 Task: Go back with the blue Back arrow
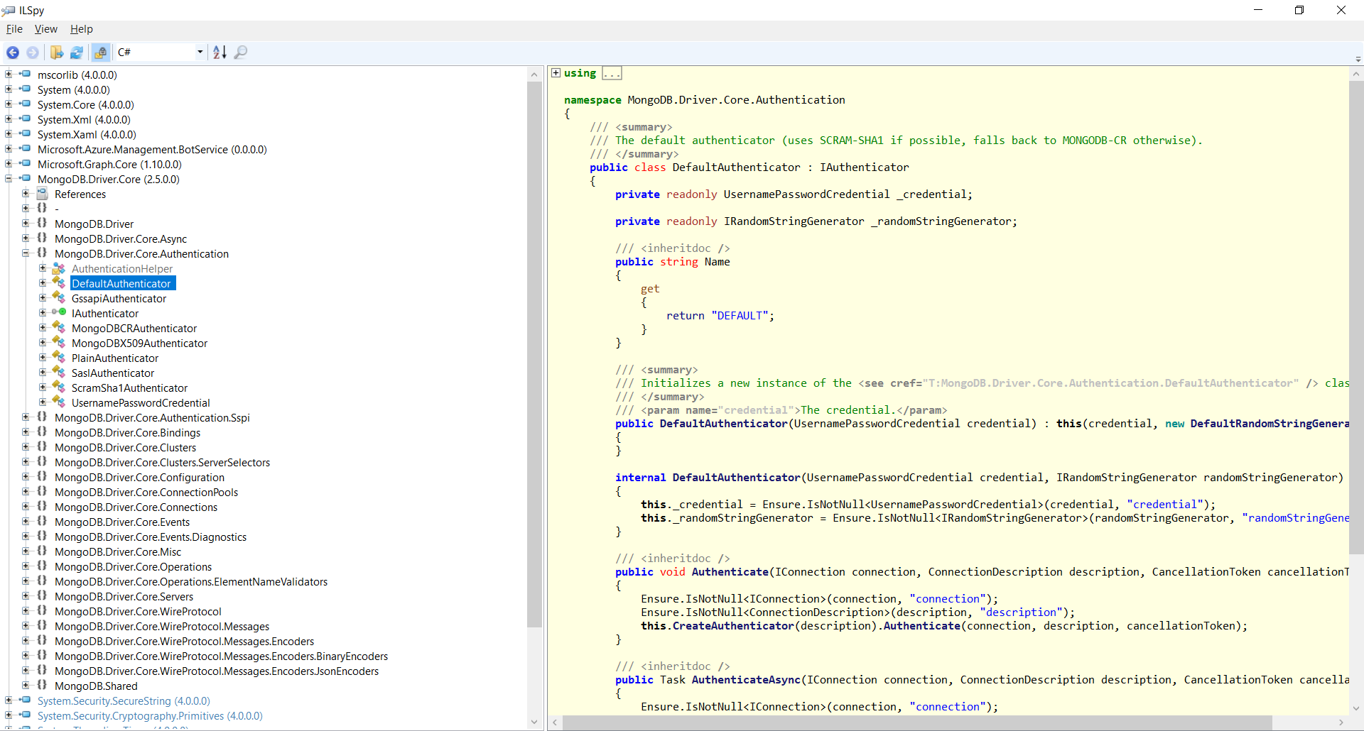point(13,52)
